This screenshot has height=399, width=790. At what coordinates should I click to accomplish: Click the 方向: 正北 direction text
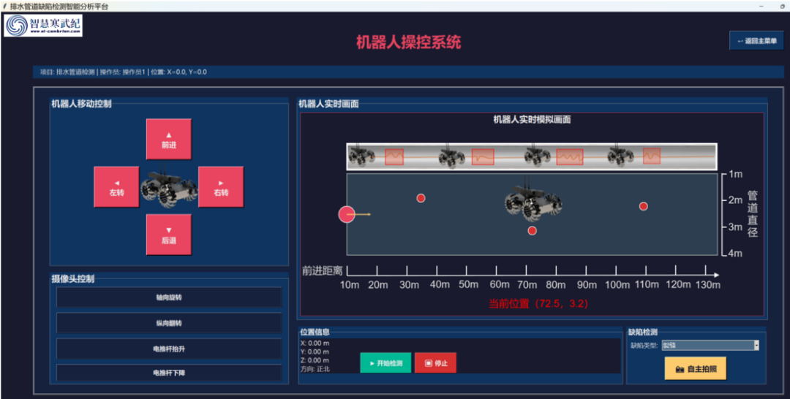point(315,369)
